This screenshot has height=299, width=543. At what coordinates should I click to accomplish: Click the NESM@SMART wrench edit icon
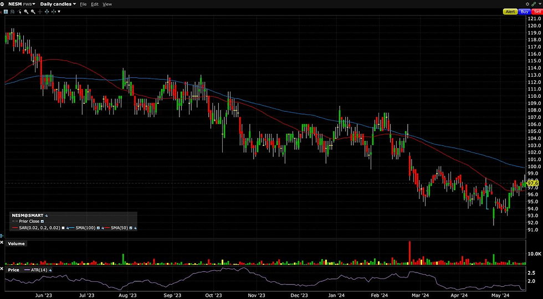[46, 216]
